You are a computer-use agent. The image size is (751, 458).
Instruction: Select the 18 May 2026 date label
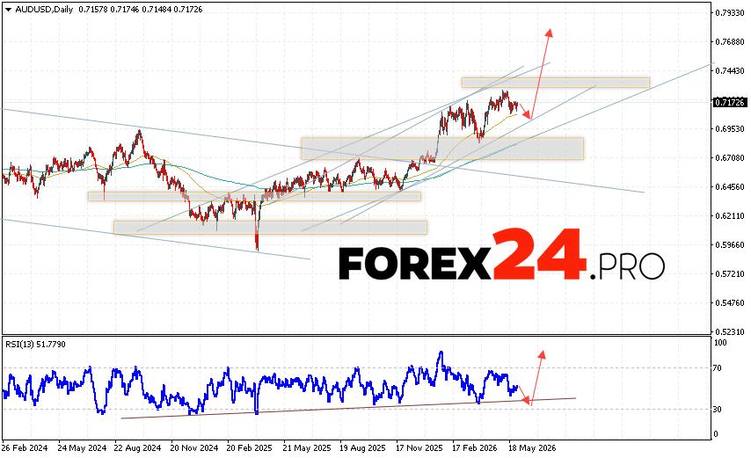click(x=532, y=448)
